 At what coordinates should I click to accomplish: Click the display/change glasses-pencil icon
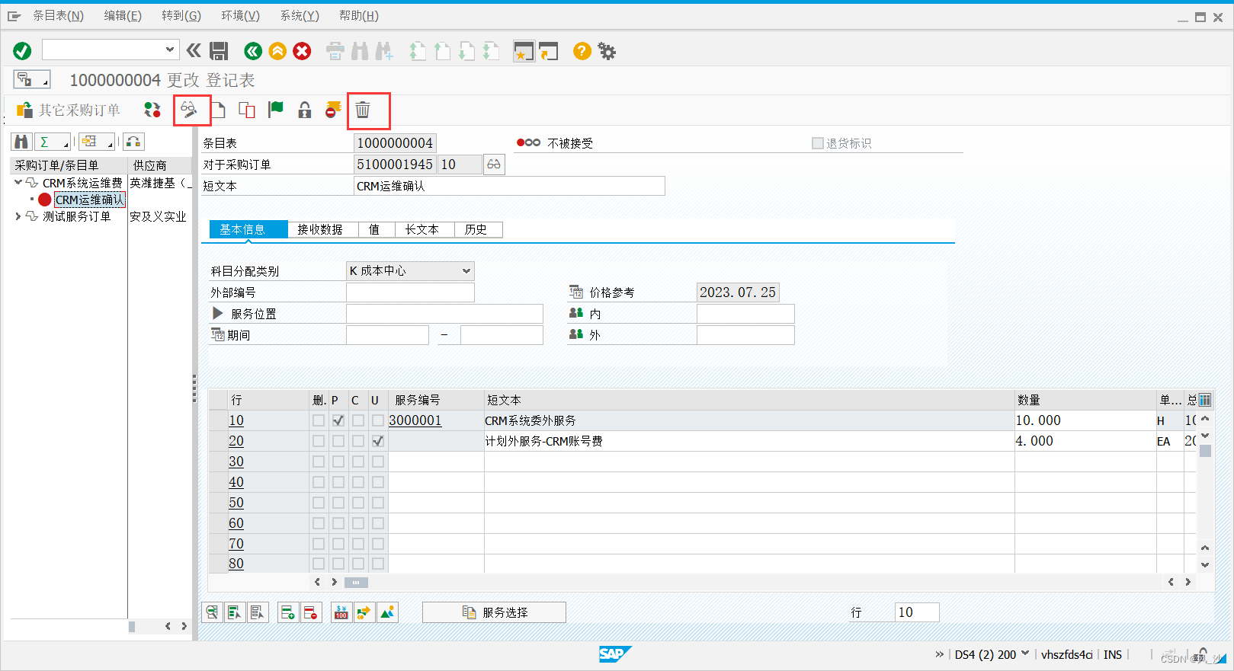coord(189,110)
